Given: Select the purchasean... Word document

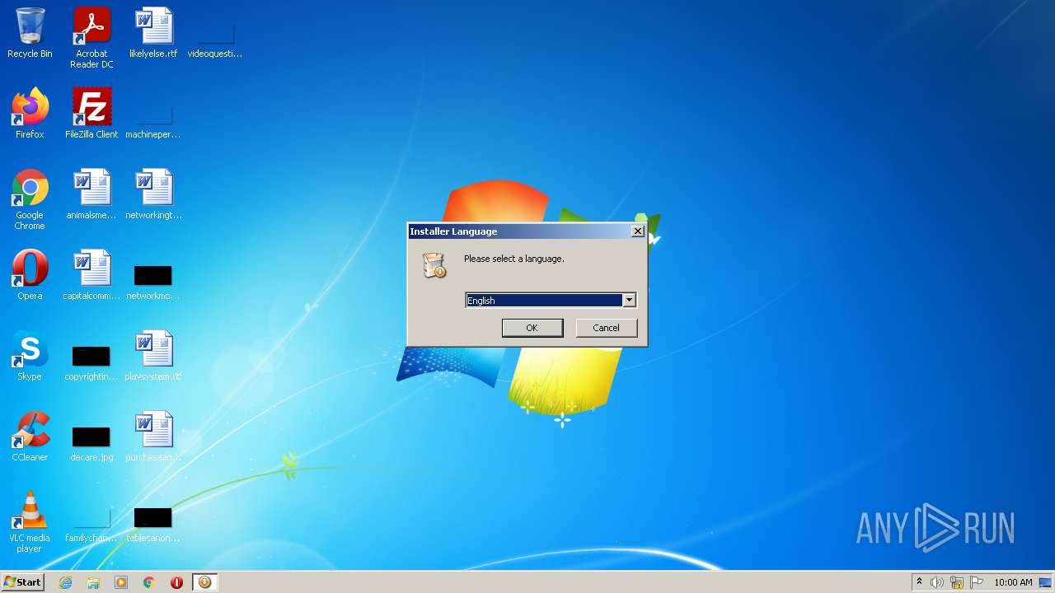Looking at the screenshot, I should (x=153, y=437).
